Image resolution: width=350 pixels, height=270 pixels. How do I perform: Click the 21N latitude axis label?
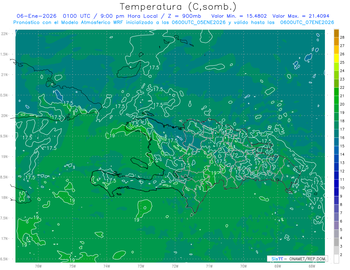click(x=4, y=75)
